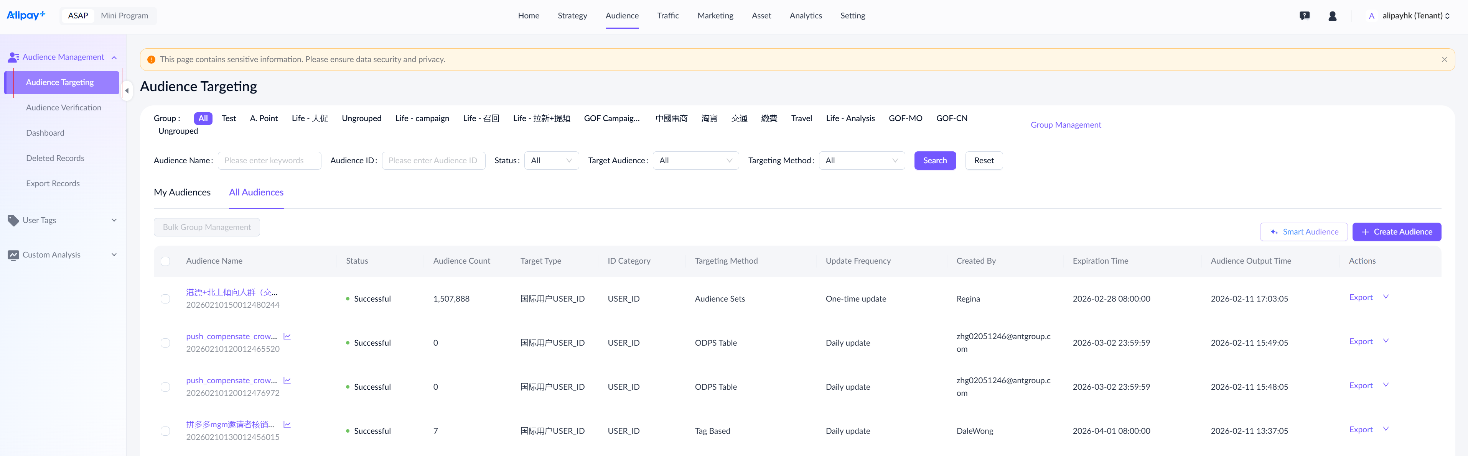The image size is (1468, 456).
Task: Click chart icon beside 拼多多mgm audience
Action: pyautogui.click(x=287, y=425)
